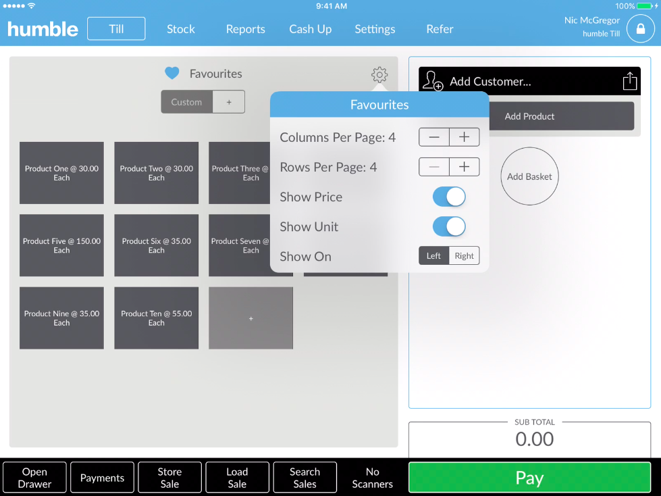Click the Search Sales button
The width and height of the screenshot is (661, 496).
point(305,478)
